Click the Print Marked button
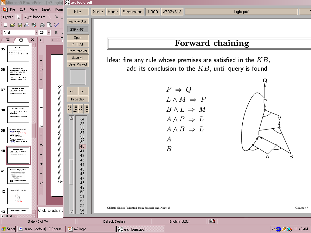311x233 pixels. tap(78, 51)
